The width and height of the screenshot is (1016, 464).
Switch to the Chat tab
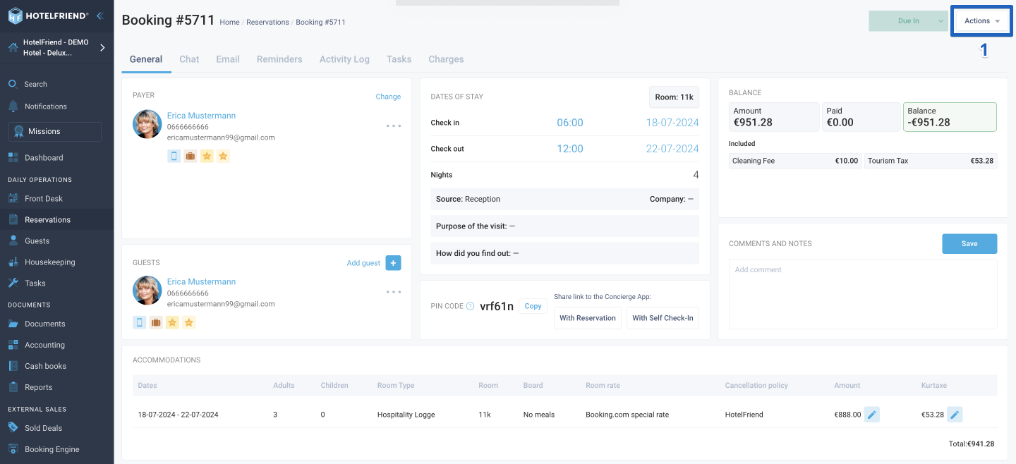(189, 59)
